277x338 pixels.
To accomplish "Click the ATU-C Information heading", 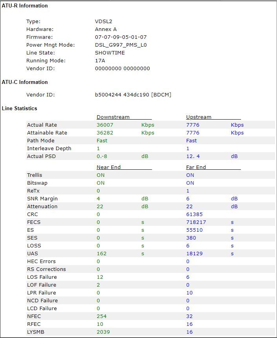I will click(25, 82).
